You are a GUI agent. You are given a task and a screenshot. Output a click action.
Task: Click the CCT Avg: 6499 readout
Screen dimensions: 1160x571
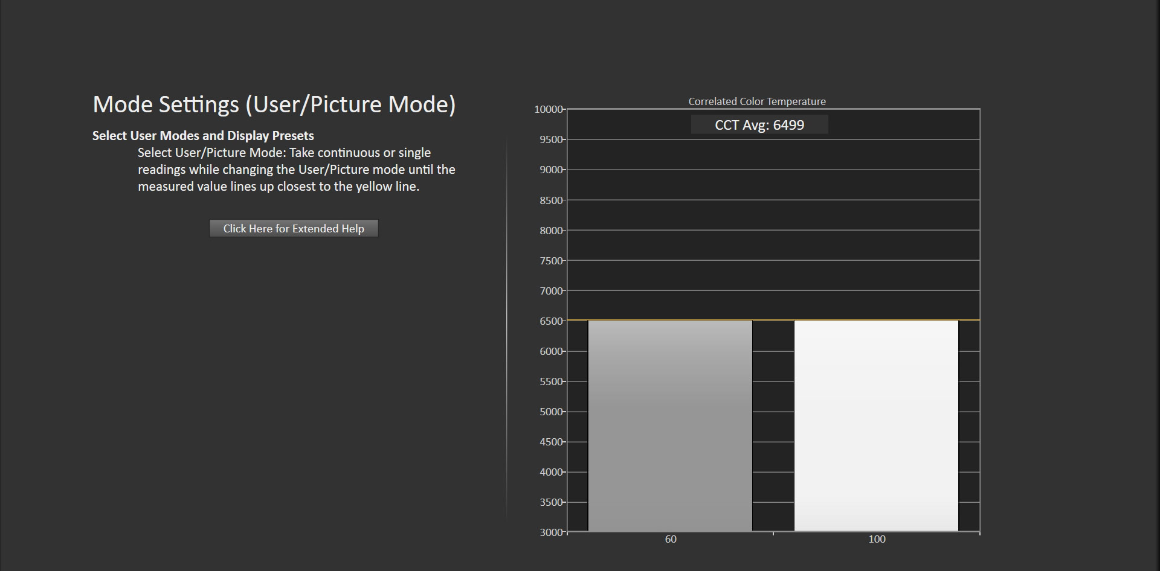point(759,125)
